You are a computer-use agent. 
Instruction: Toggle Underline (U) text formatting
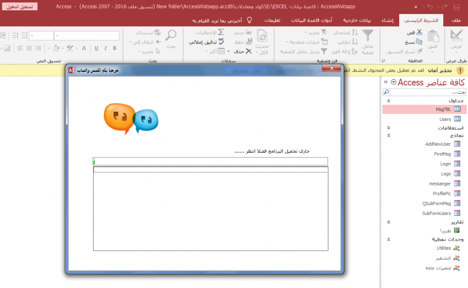tap(96, 48)
